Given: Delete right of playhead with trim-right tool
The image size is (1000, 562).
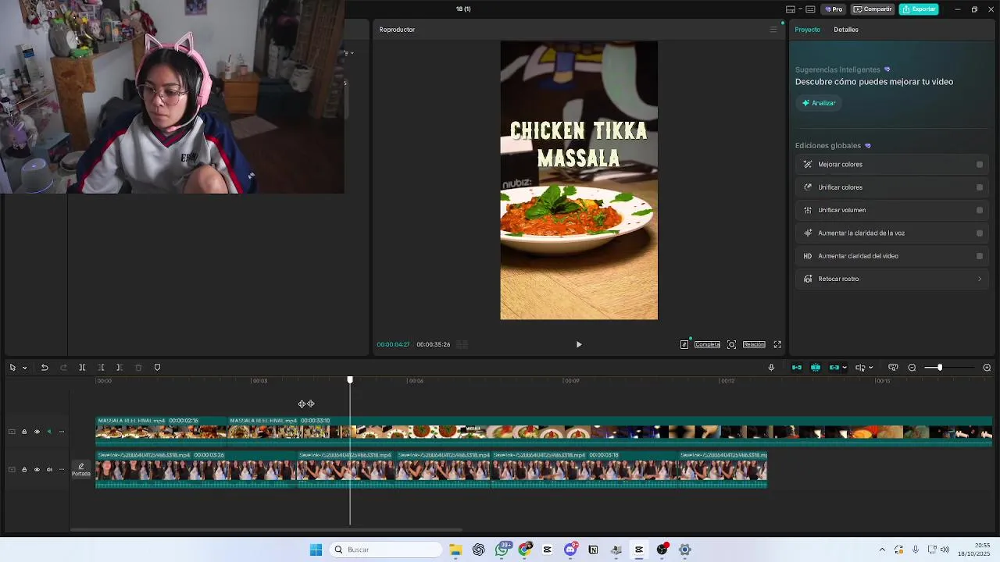Looking at the screenshot, I should coord(119,368).
